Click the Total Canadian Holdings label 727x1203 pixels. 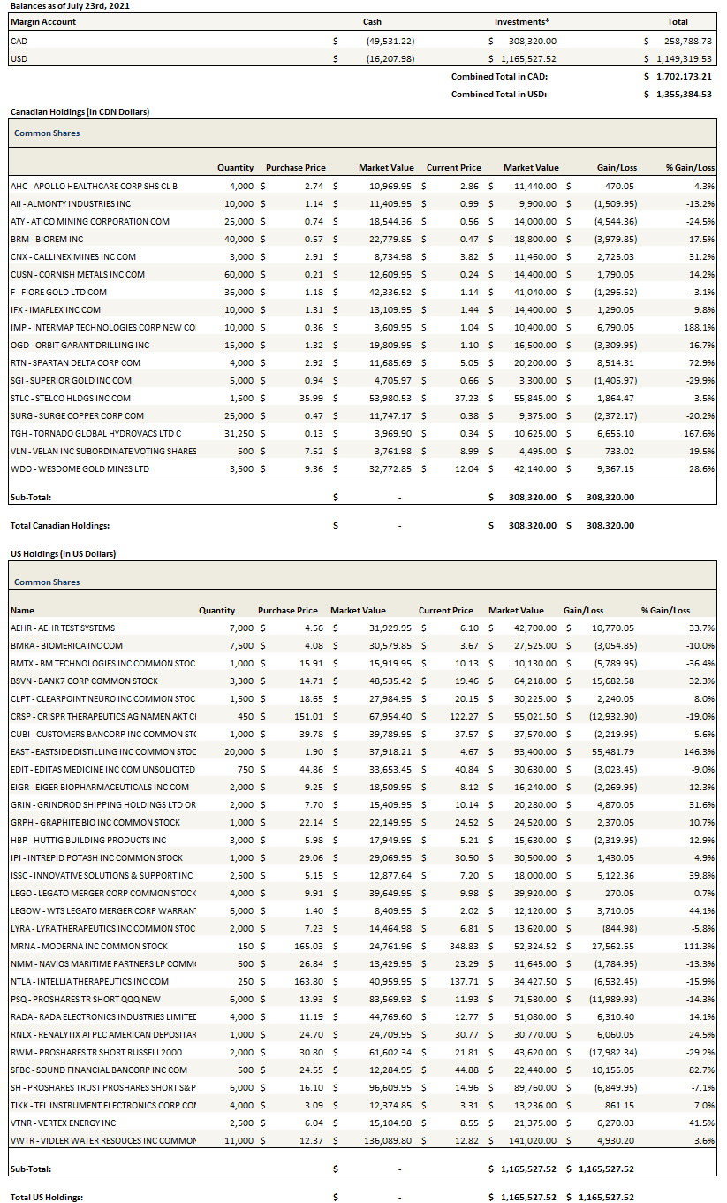click(59, 526)
